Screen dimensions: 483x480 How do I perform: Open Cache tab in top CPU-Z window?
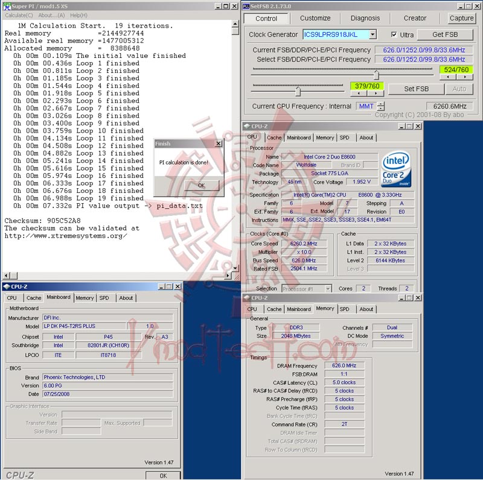click(274, 137)
